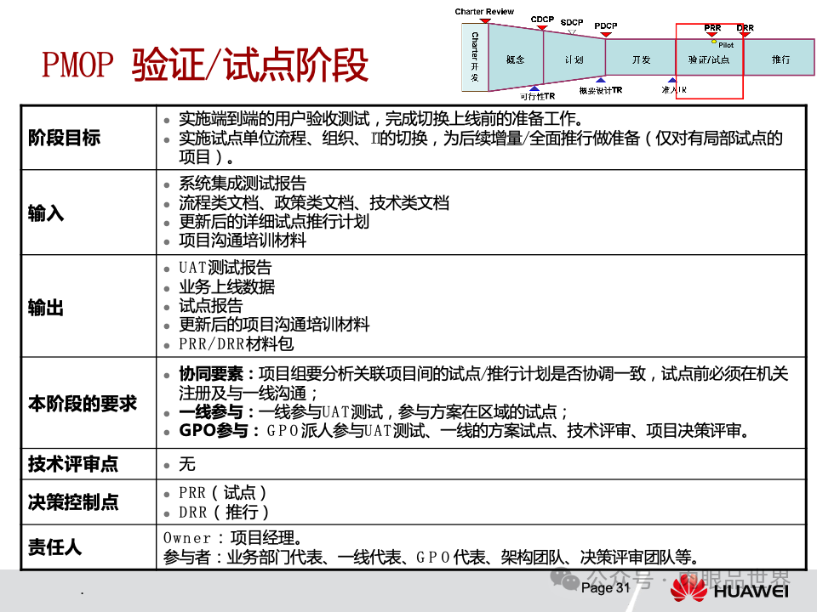
Task: Click the red DRR milestone triangle
Action: [746, 34]
